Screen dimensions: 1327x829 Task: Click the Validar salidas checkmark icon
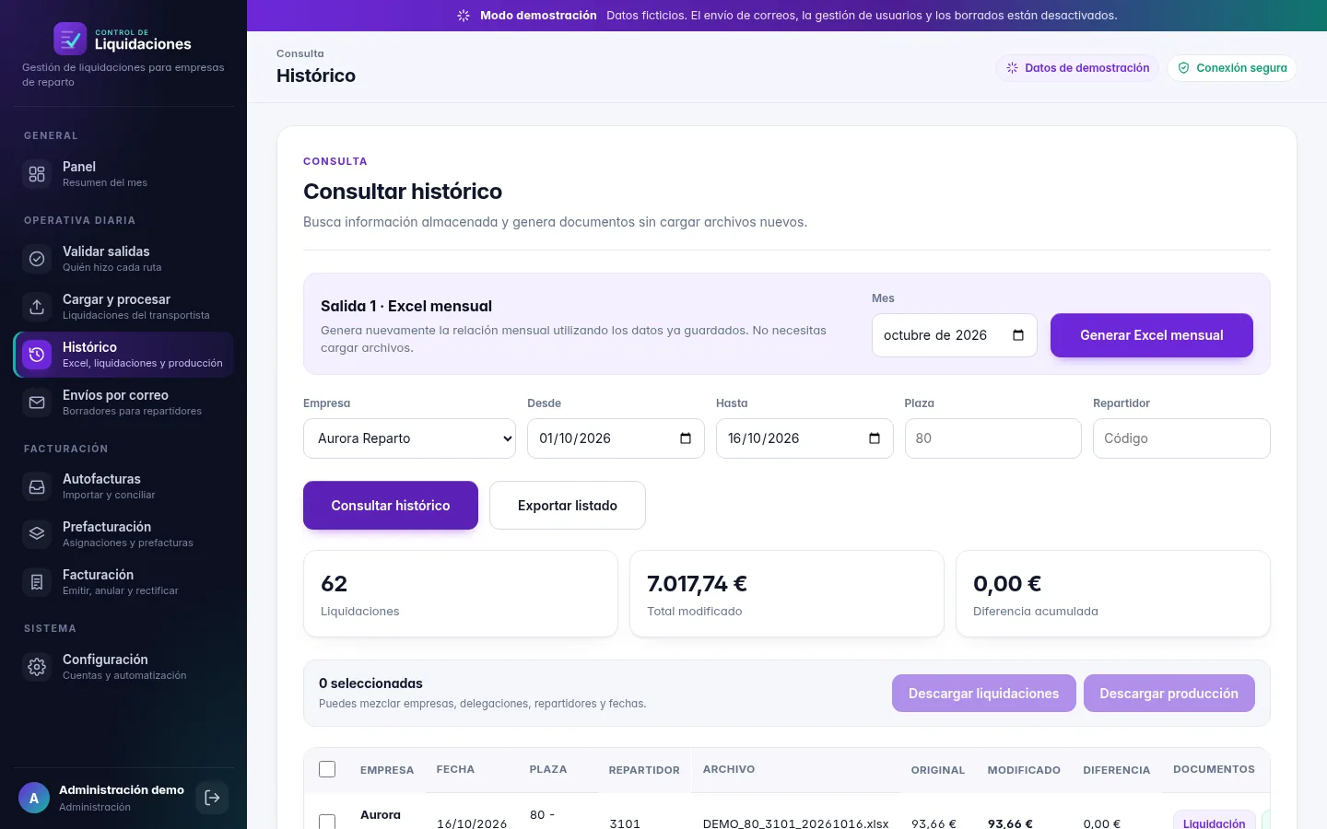37,259
